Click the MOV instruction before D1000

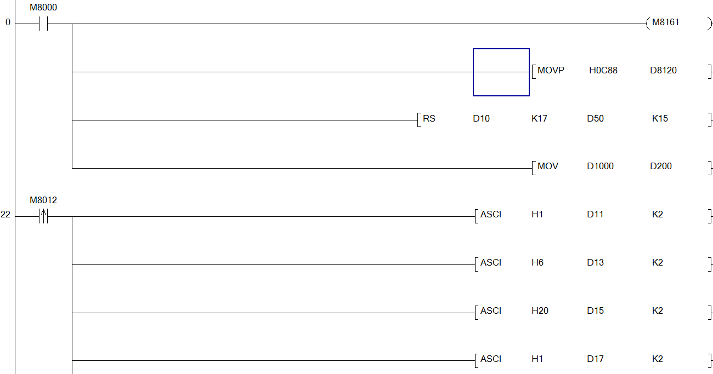click(547, 166)
